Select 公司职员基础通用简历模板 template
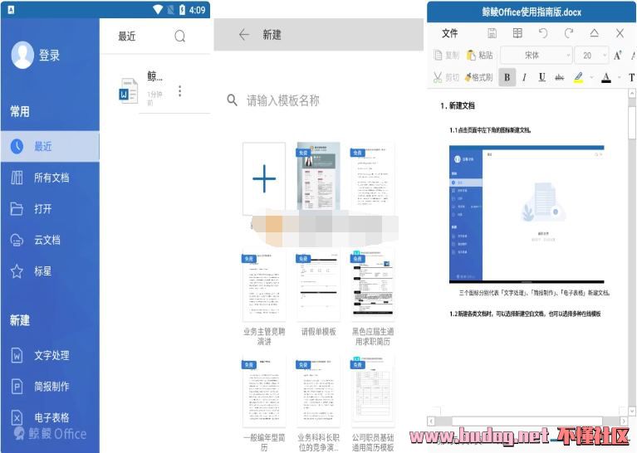The image size is (637, 453). point(373,404)
